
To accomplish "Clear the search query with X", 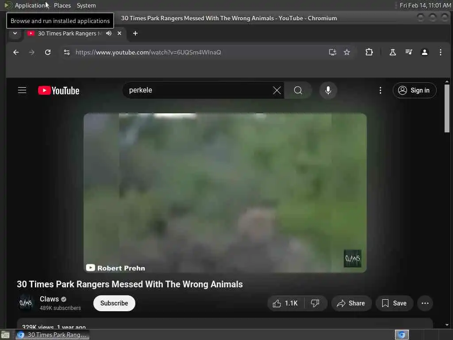I will [277, 90].
